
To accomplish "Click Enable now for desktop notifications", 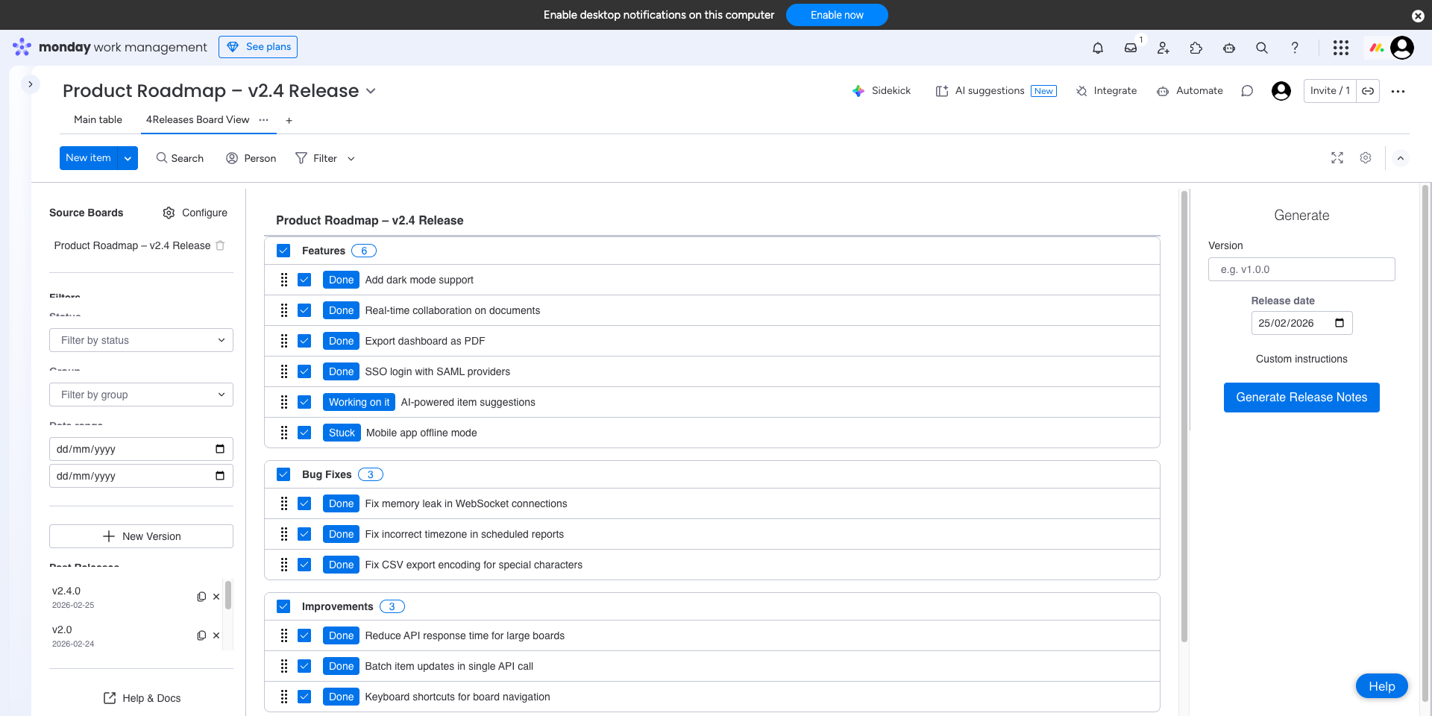I will click(x=837, y=15).
